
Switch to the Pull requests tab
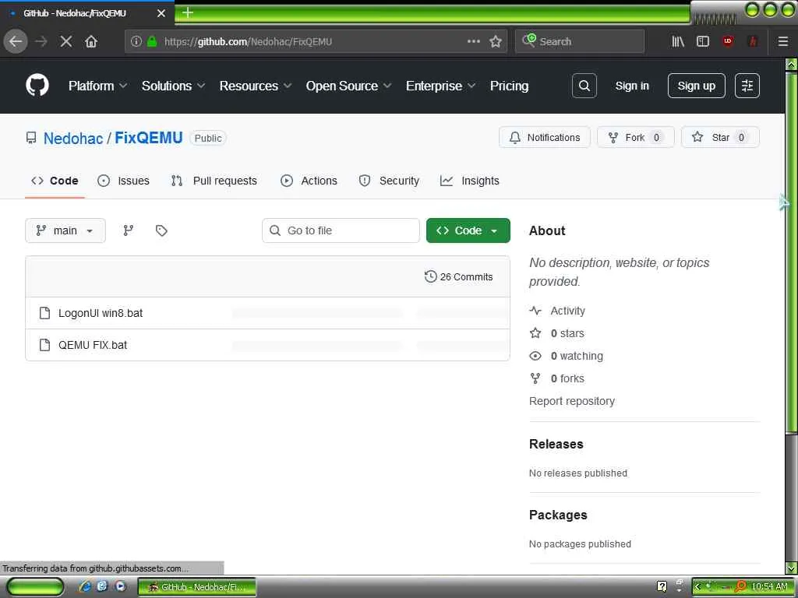pos(214,181)
